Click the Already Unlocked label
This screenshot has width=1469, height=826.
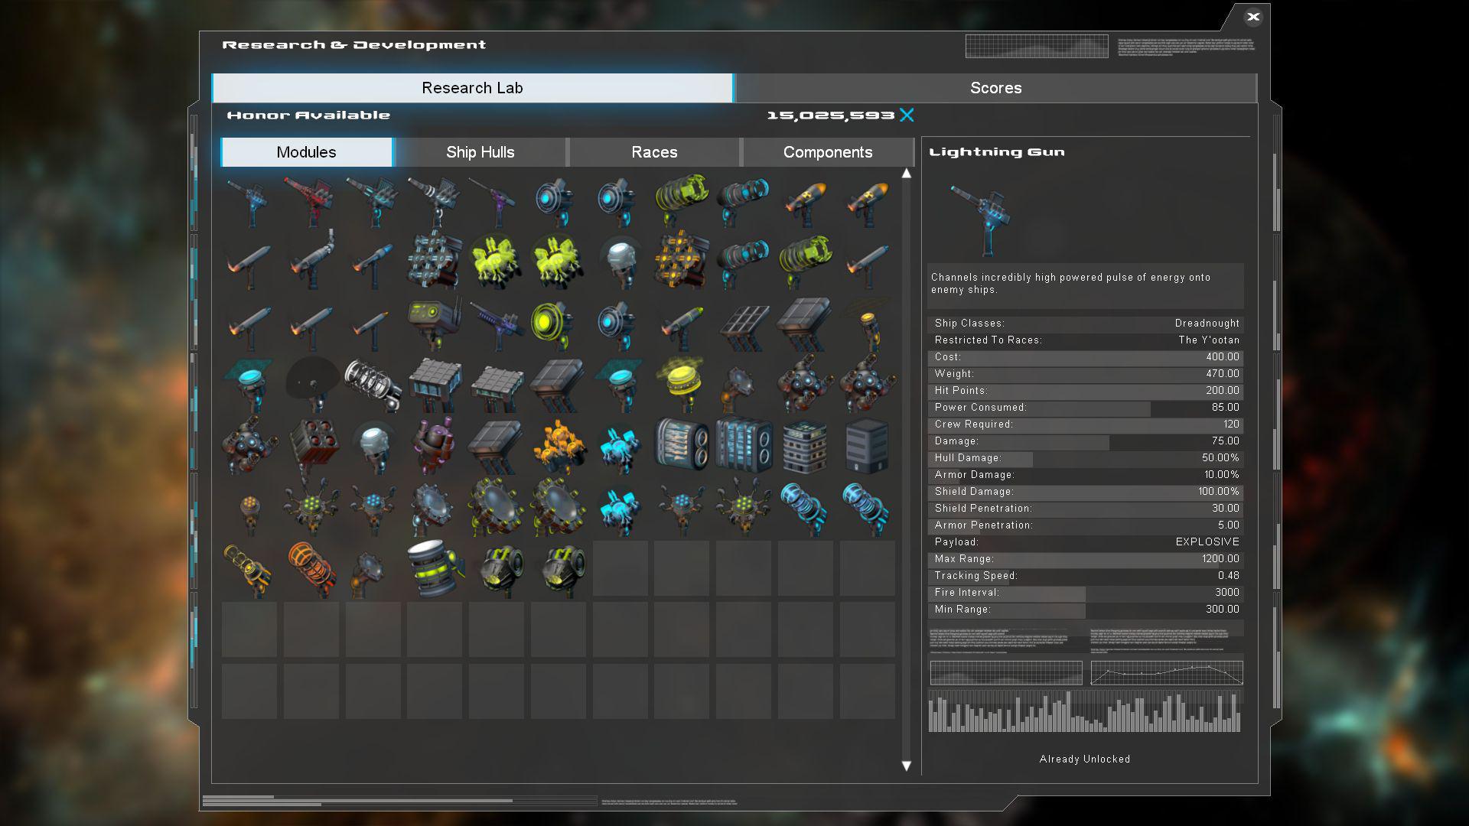point(1084,759)
